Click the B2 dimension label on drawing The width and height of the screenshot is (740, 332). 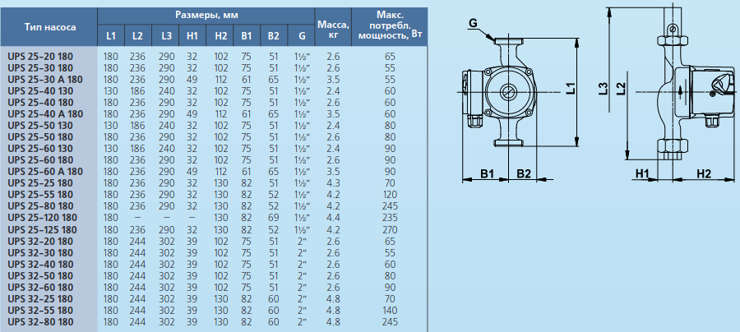[524, 174]
